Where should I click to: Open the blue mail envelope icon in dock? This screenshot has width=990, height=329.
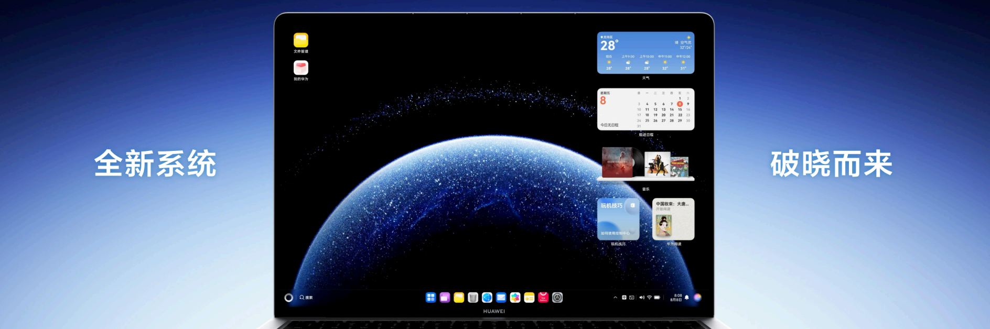tap(501, 298)
